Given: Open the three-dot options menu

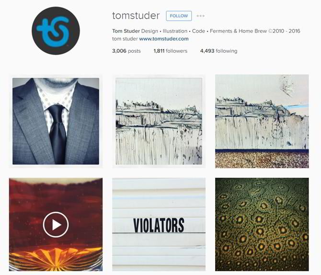Looking at the screenshot, I should [200, 16].
